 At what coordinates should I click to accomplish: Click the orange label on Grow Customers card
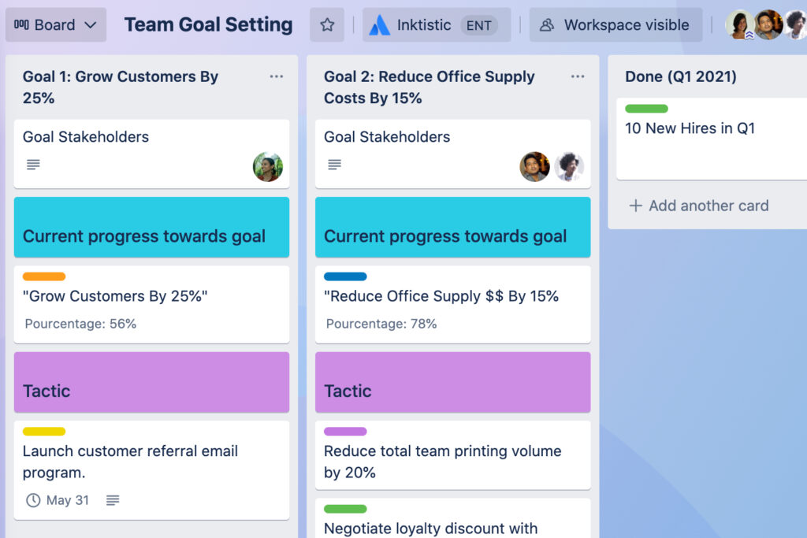(42, 276)
